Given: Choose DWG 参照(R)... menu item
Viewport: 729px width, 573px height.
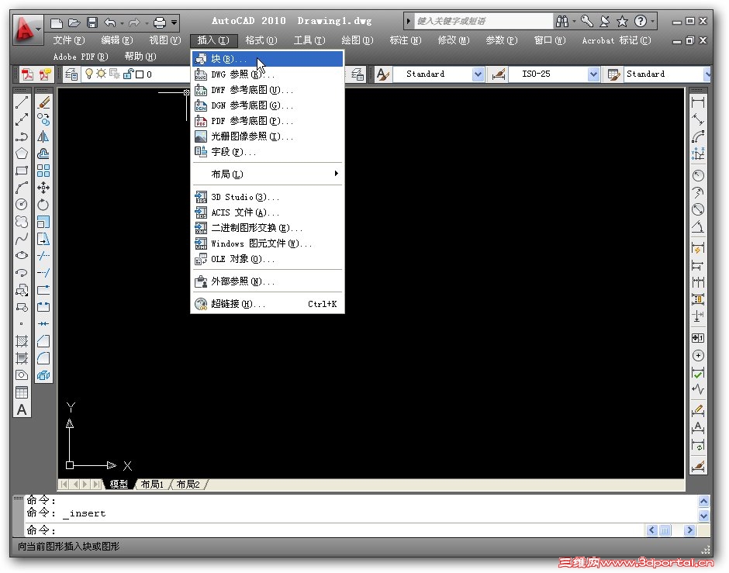Looking at the screenshot, I should pos(268,74).
